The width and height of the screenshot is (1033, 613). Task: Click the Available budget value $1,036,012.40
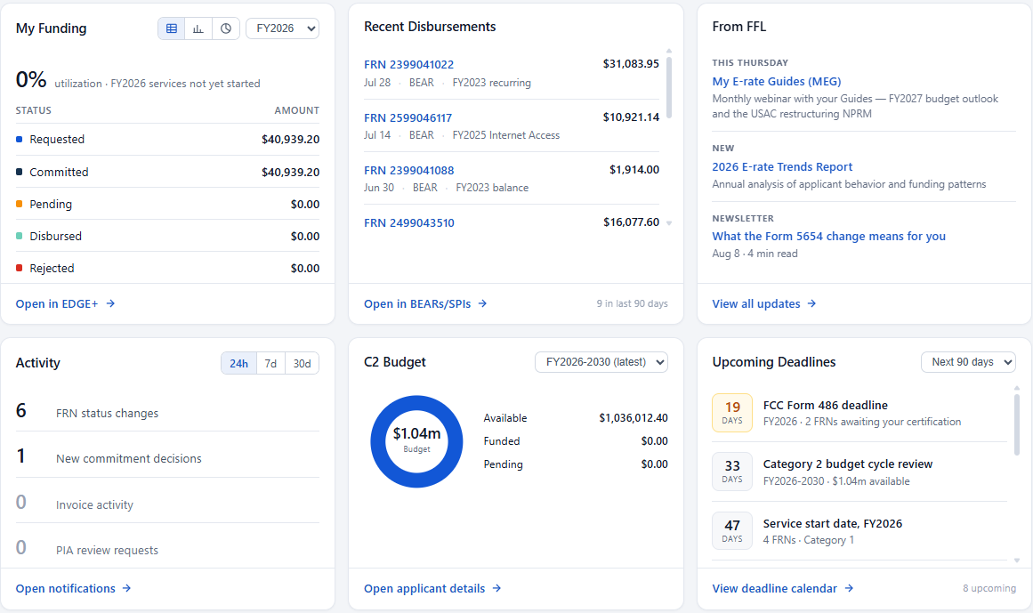(634, 418)
